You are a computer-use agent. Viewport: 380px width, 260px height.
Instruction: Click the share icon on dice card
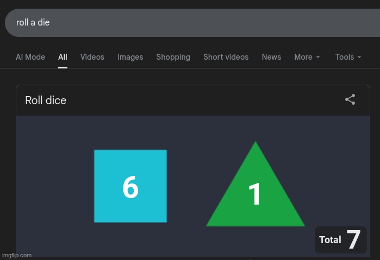(350, 99)
